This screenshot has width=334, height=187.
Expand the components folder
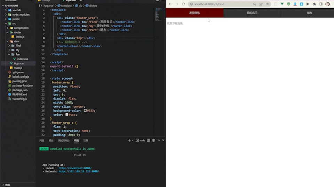click(7, 28)
